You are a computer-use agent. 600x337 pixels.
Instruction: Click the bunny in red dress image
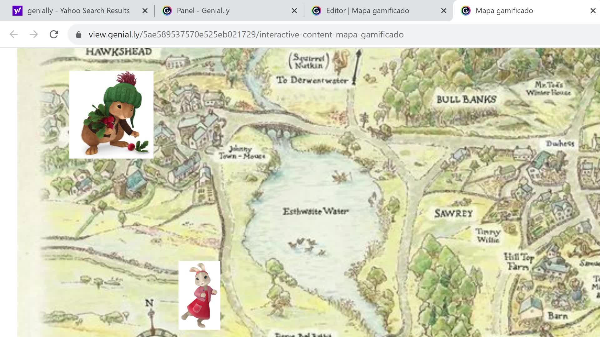[x=199, y=295]
